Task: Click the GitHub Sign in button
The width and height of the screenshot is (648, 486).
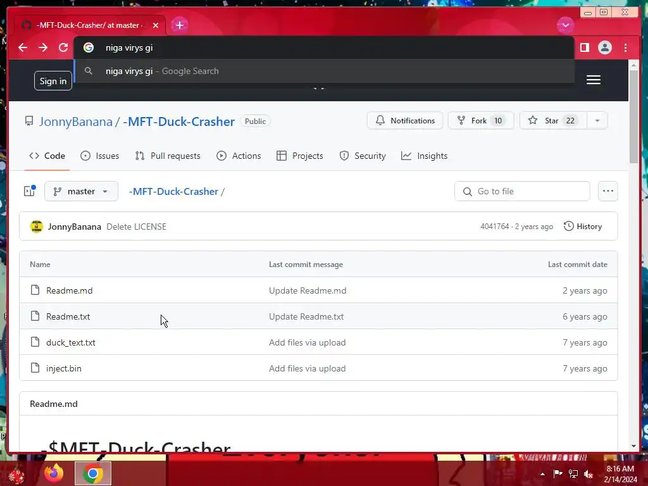Action: point(53,81)
